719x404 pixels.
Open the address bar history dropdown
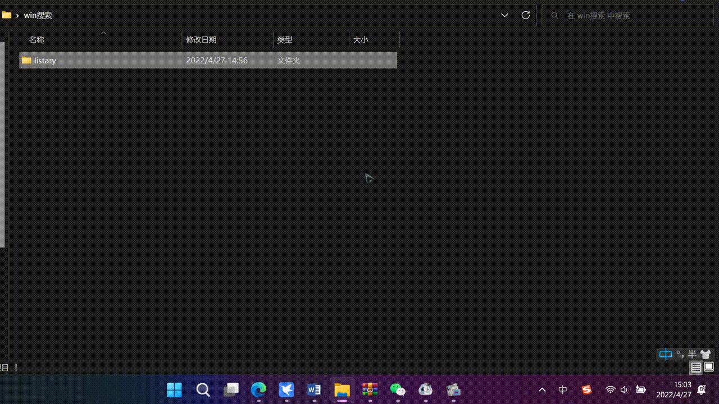pyautogui.click(x=504, y=15)
